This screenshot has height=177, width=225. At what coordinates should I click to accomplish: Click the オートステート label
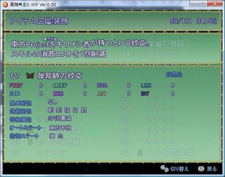(26, 128)
